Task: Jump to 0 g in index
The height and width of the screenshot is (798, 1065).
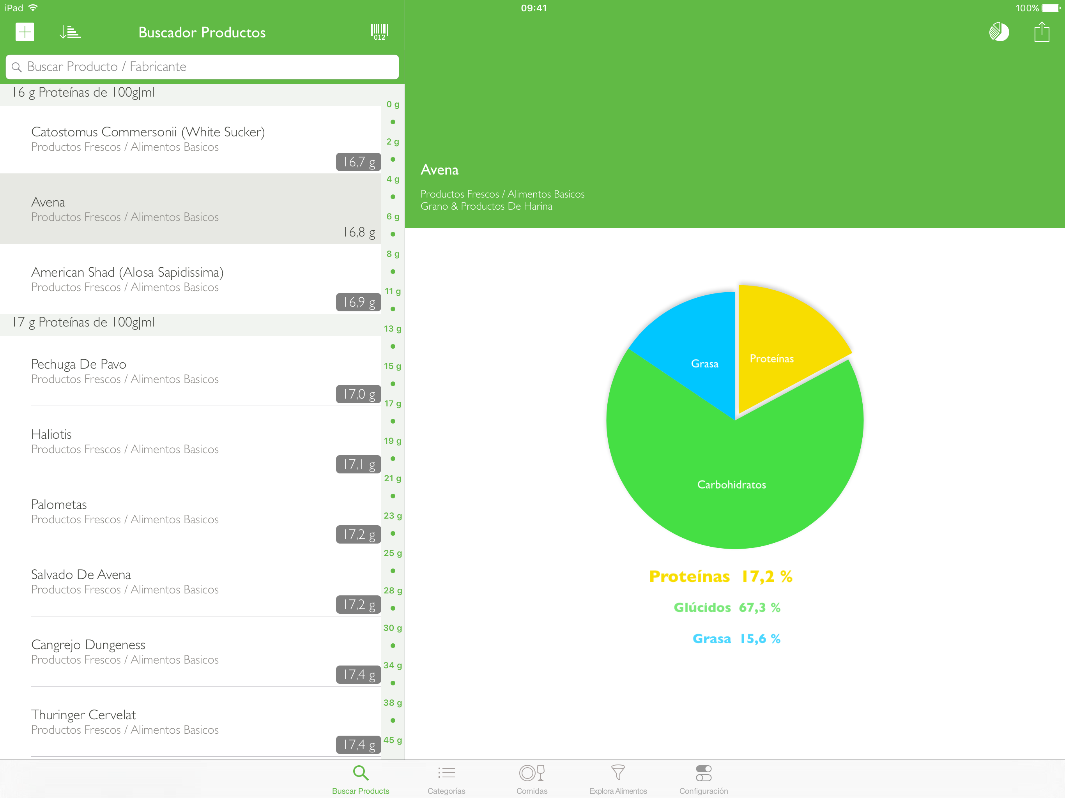Action: [393, 104]
